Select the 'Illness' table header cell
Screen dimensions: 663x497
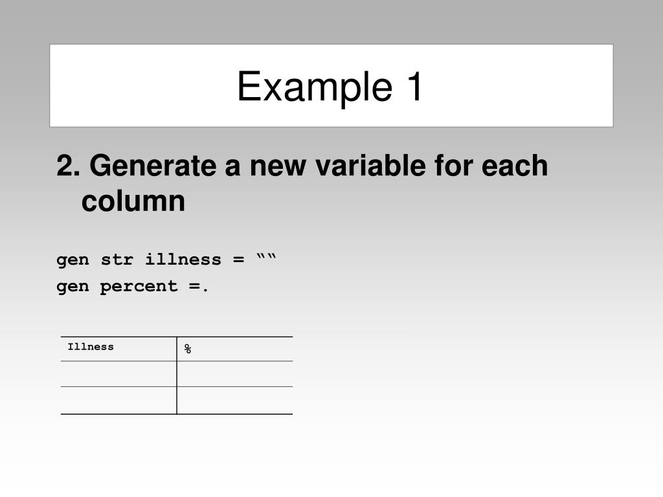(x=119, y=349)
